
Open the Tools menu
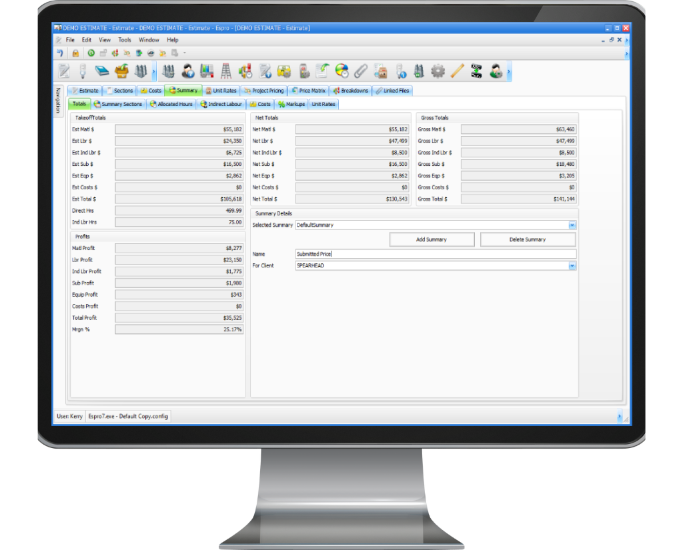[125, 40]
